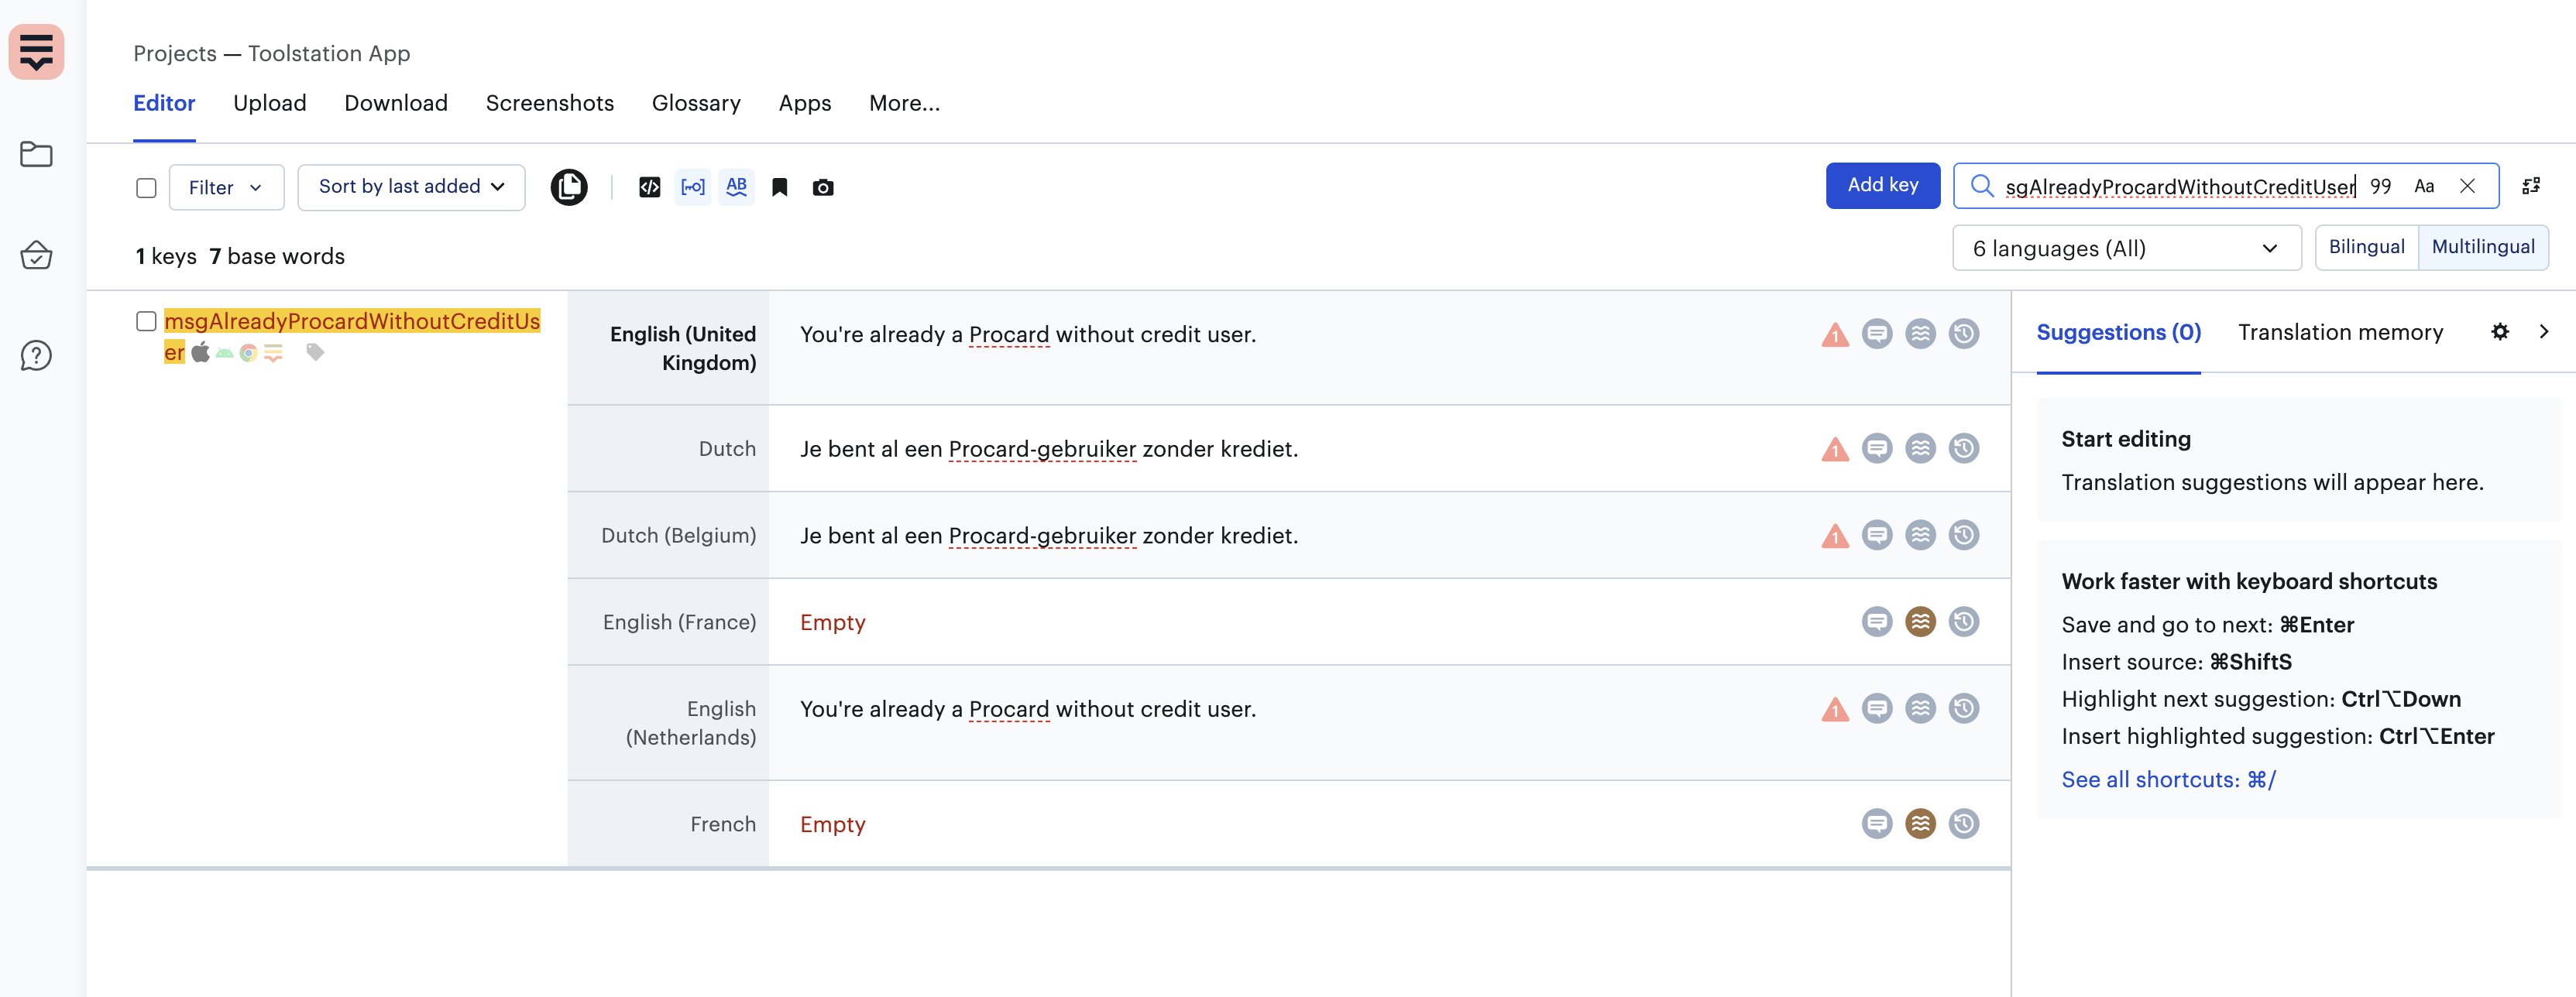Toggle the spell-check AB icon
Image resolution: width=2576 pixels, height=997 pixels.
736,187
